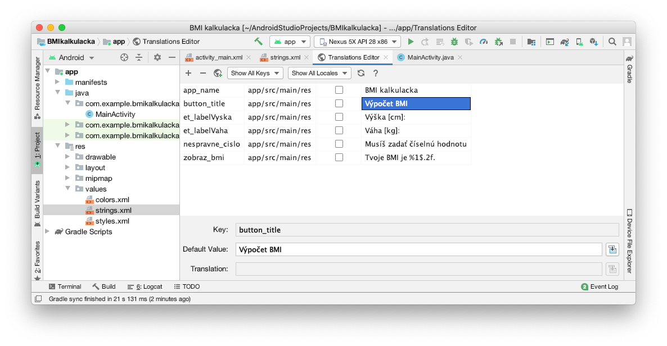The height and width of the screenshot is (346, 667).
Task: Open the Terminal tool window
Action: (65, 286)
